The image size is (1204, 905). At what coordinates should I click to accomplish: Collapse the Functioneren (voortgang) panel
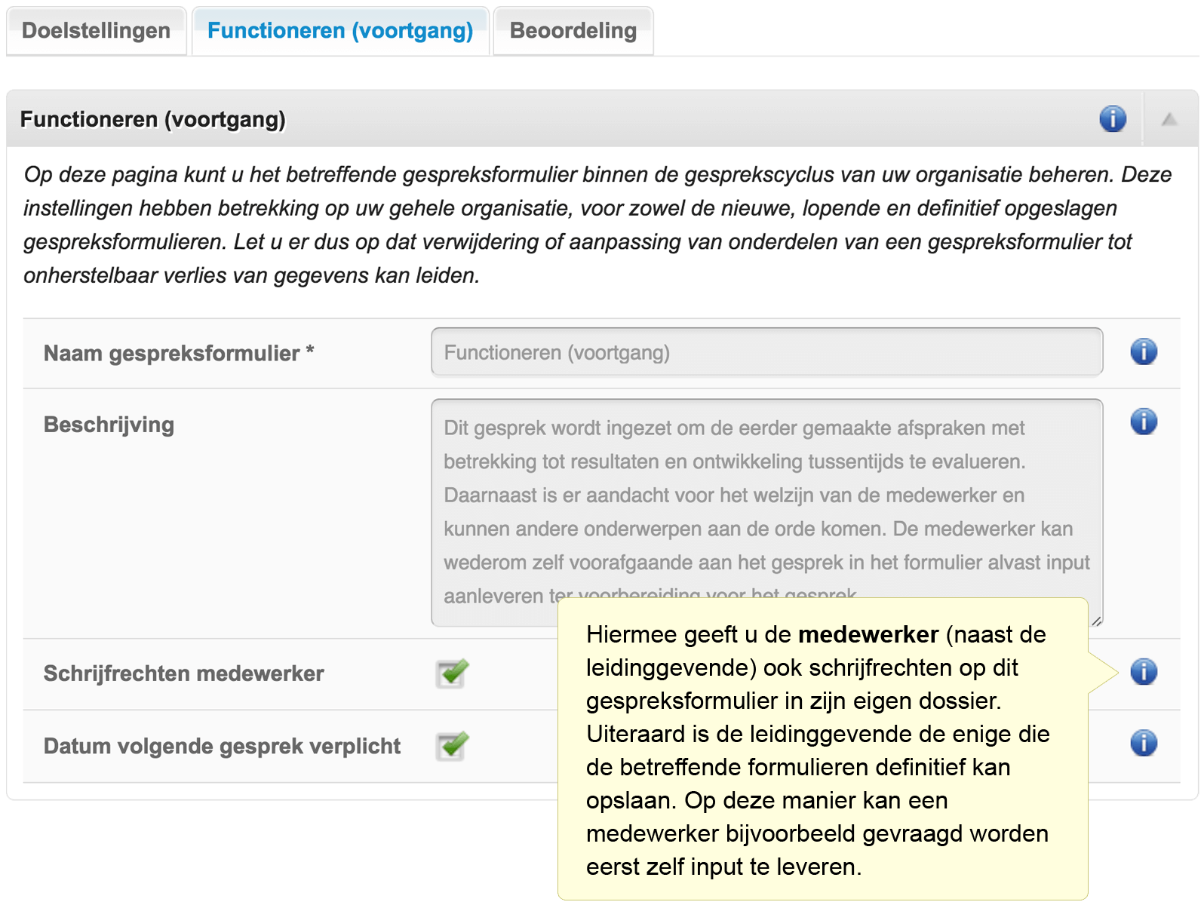pos(1169,119)
